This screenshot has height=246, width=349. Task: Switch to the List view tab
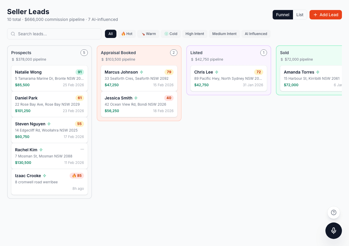tap(300, 14)
